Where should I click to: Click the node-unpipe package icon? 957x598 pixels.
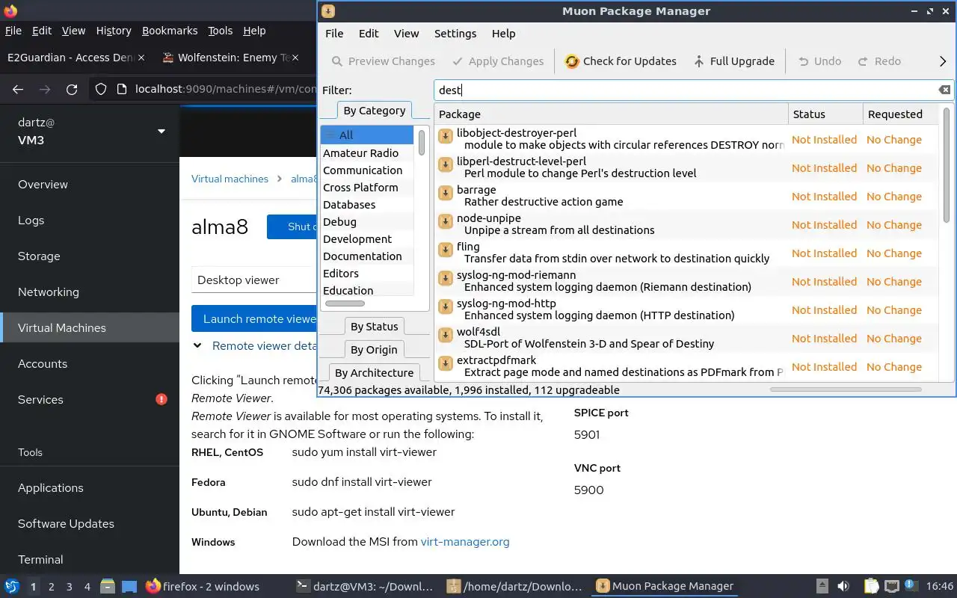point(445,221)
